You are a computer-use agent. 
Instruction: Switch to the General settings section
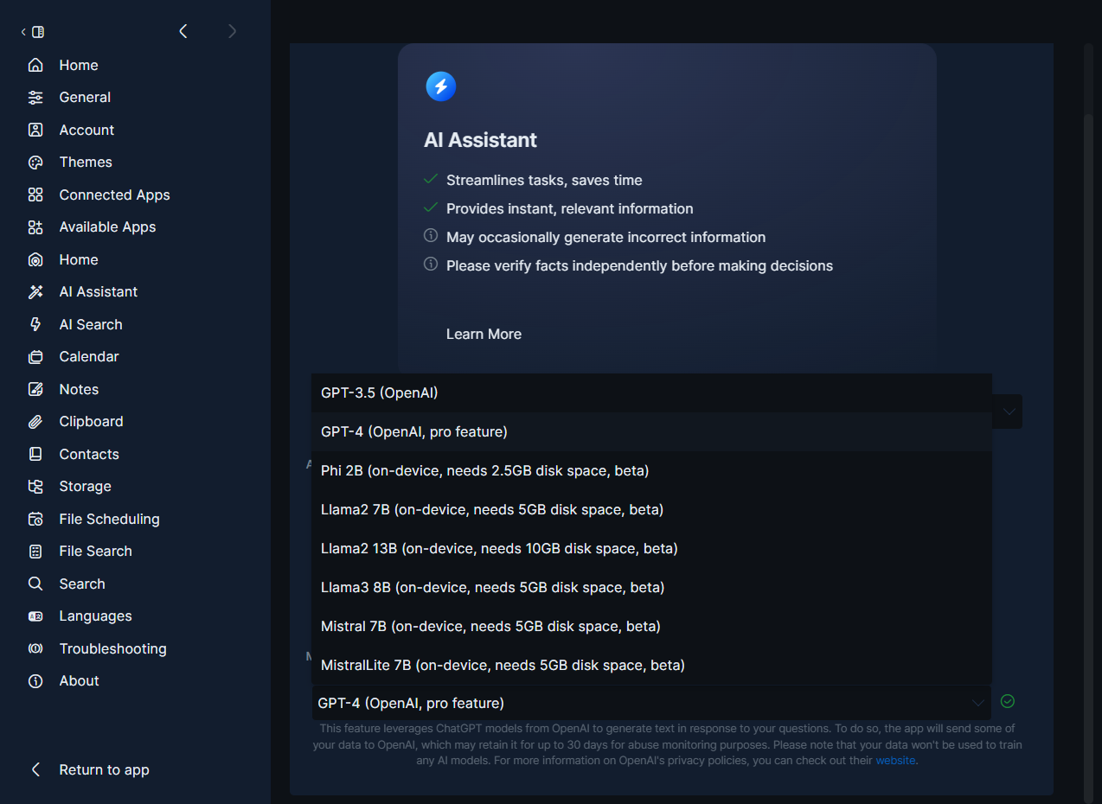pyautogui.click(x=84, y=97)
